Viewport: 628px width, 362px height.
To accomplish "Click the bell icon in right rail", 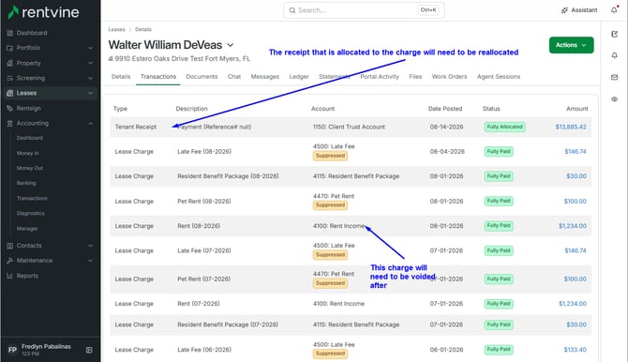I will [614, 55].
